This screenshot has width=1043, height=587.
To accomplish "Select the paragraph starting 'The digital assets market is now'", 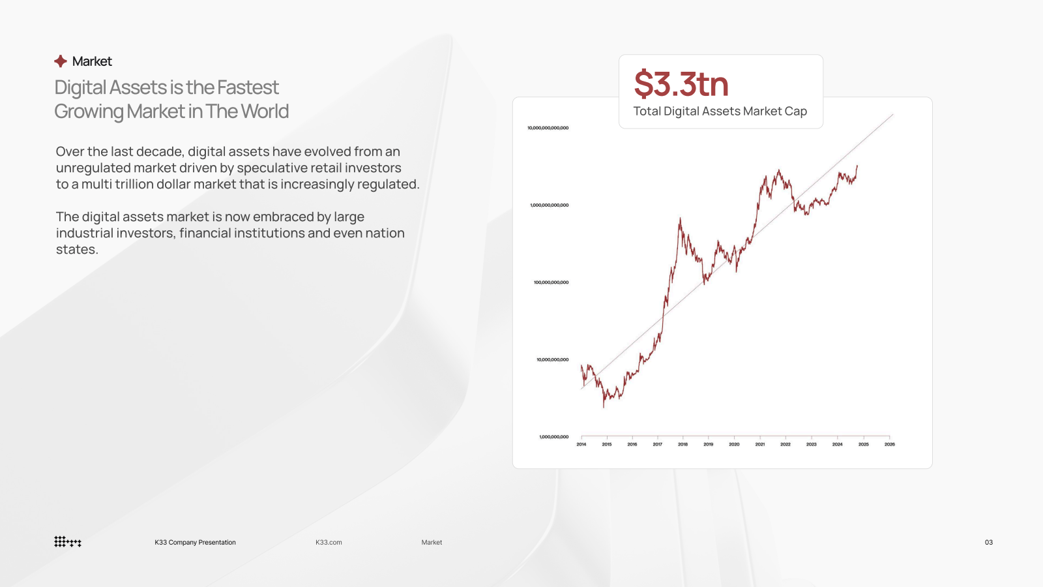I will point(230,233).
